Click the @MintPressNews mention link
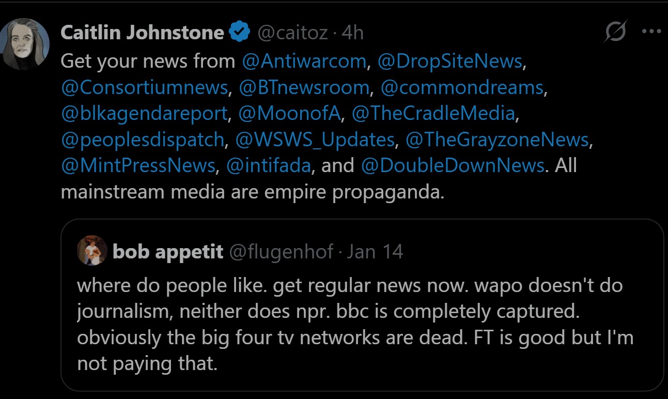The image size is (668, 399). (138, 165)
